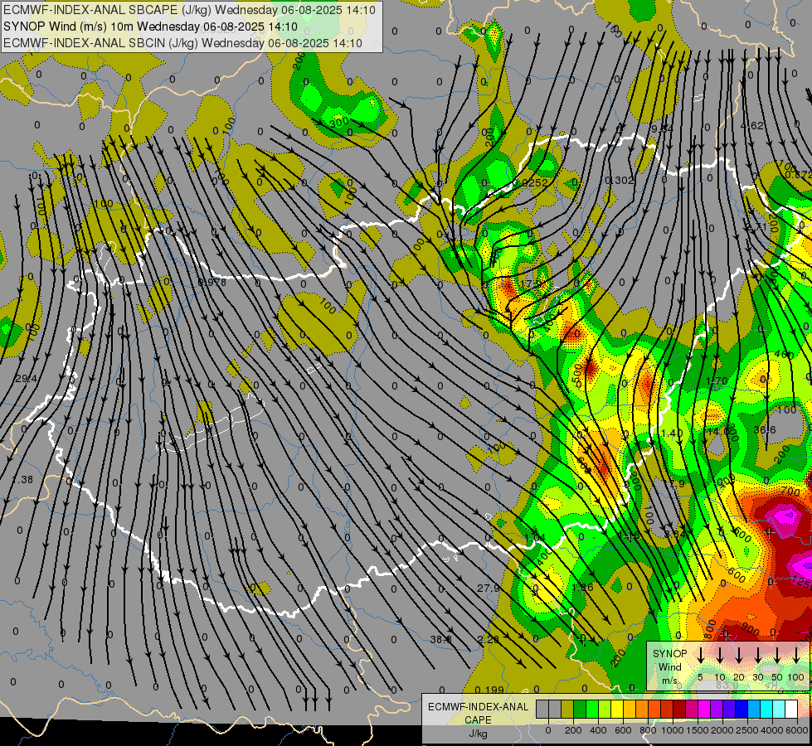This screenshot has height=746, width=812.
Task: Click the 1.70 value on the map
Action: point(717,381)
